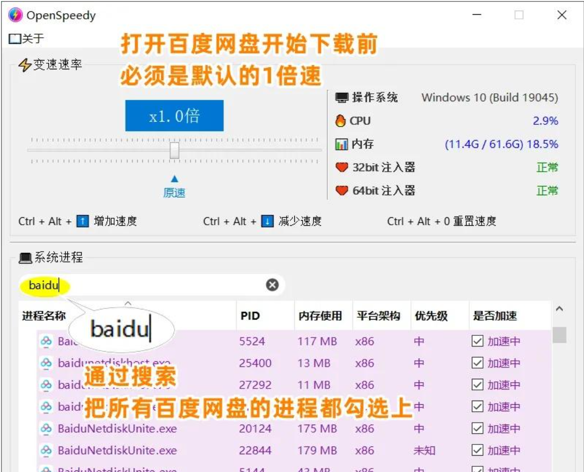Screen dimensions: 584x472
Task: Click 正常 status of 64bit 注入器
Action: point(547,191)
